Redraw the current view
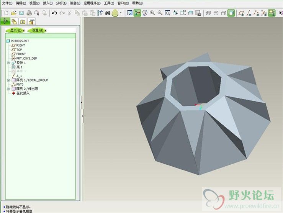 pos(129,13)
